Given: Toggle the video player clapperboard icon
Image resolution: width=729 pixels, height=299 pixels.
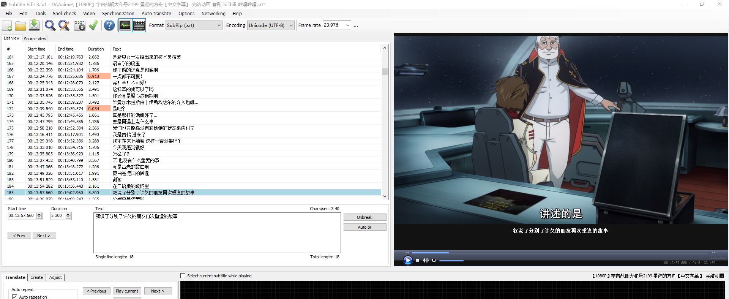Looking at the screenshot, I should pyautogui.click(x=139, y=25).
